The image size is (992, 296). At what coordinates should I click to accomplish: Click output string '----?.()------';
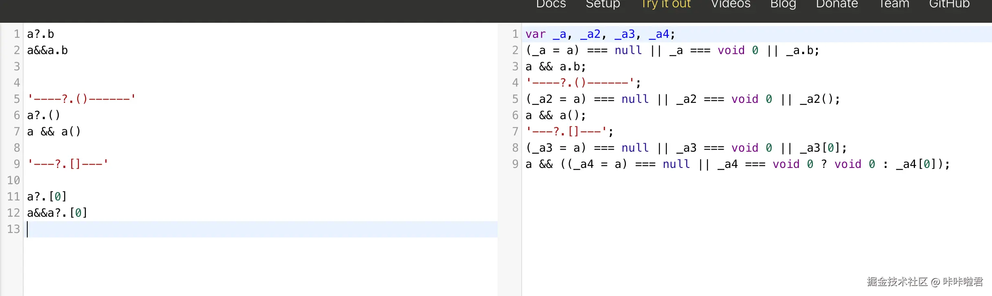pyautogui.click(x=583, y=83)
